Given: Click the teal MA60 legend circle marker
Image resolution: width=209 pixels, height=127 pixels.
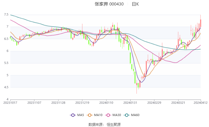Looking at the screenshot, I should pos(127,115).
